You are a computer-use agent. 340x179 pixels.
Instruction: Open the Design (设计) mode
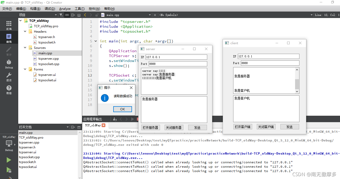9,51
